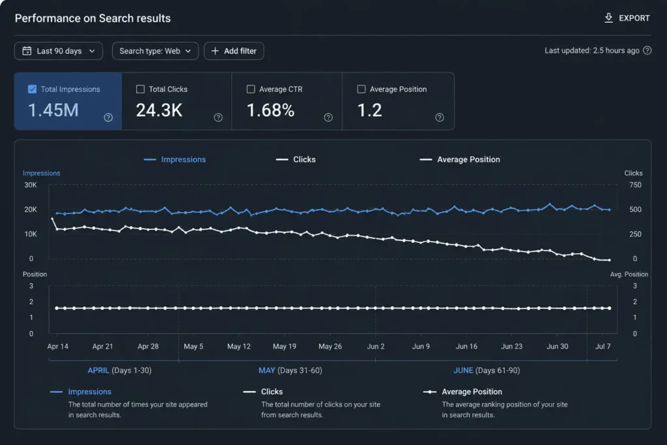Image resolution: width=667 pixels, height=445 pixels.
Task: Click the 1.2 average position value
Action: [370, 111]
